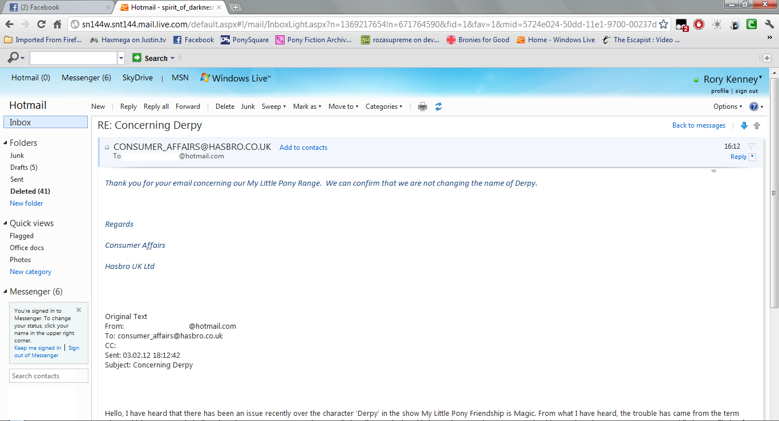Click Add to contacts link
The width and height of the screenshot is (779, 421).
[303, 148]
